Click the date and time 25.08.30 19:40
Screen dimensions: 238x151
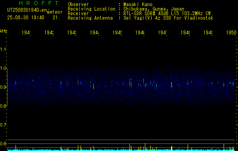click(x=26, y=18)
